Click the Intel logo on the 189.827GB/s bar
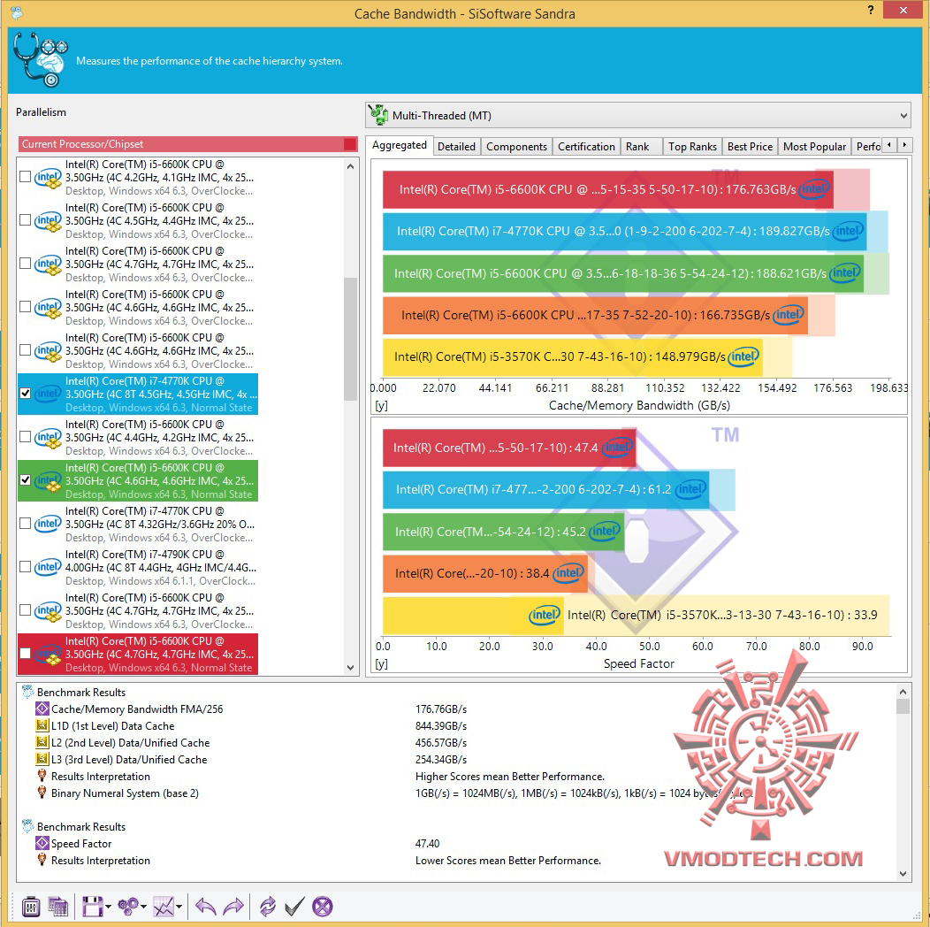 click(848, 231)
